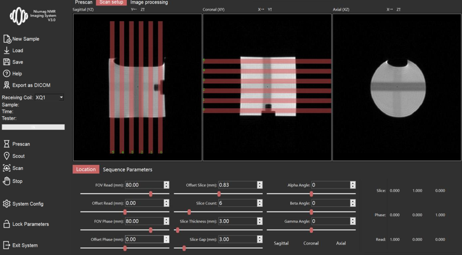Click the Load icon in sidebar
The image size is (462, 255).
click(7, 50)
